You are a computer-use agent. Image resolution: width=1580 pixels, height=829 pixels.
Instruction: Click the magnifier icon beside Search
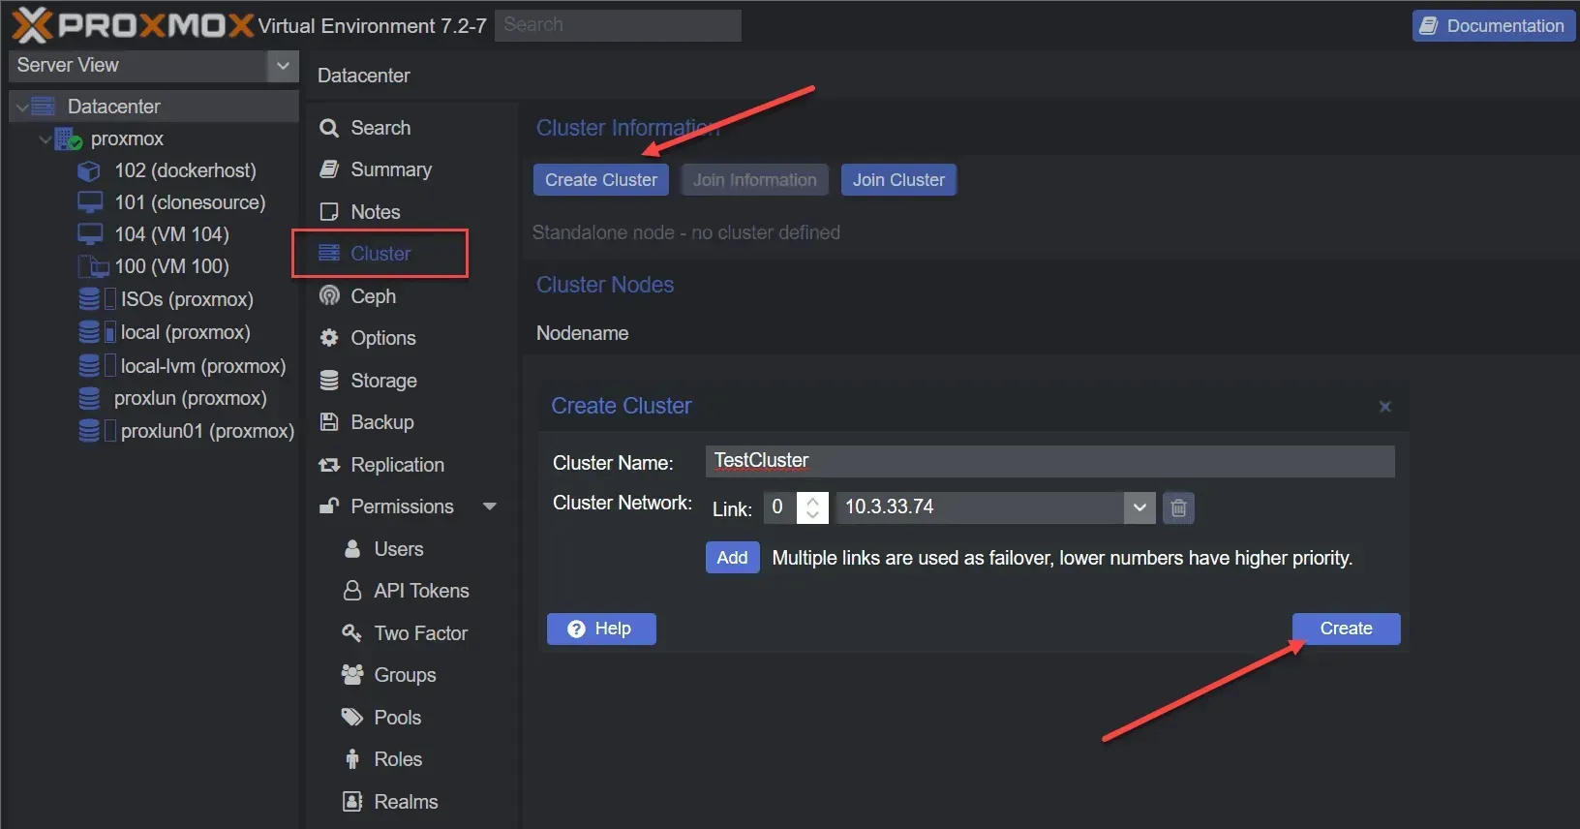pos(329,128)
